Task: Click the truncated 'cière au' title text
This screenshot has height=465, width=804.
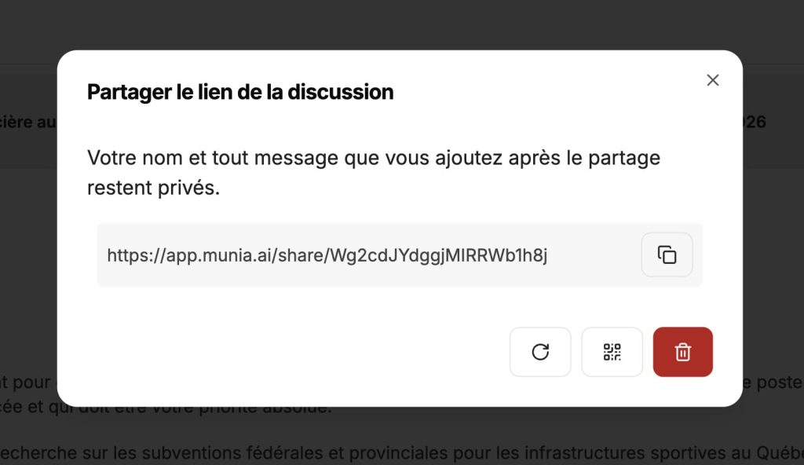Action: [x=27, y=122]
